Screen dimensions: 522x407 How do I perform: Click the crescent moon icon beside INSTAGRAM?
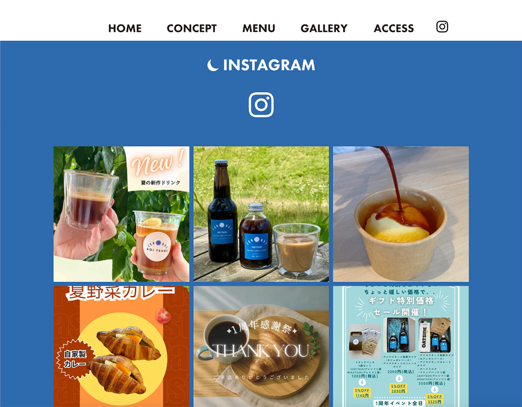213,65
